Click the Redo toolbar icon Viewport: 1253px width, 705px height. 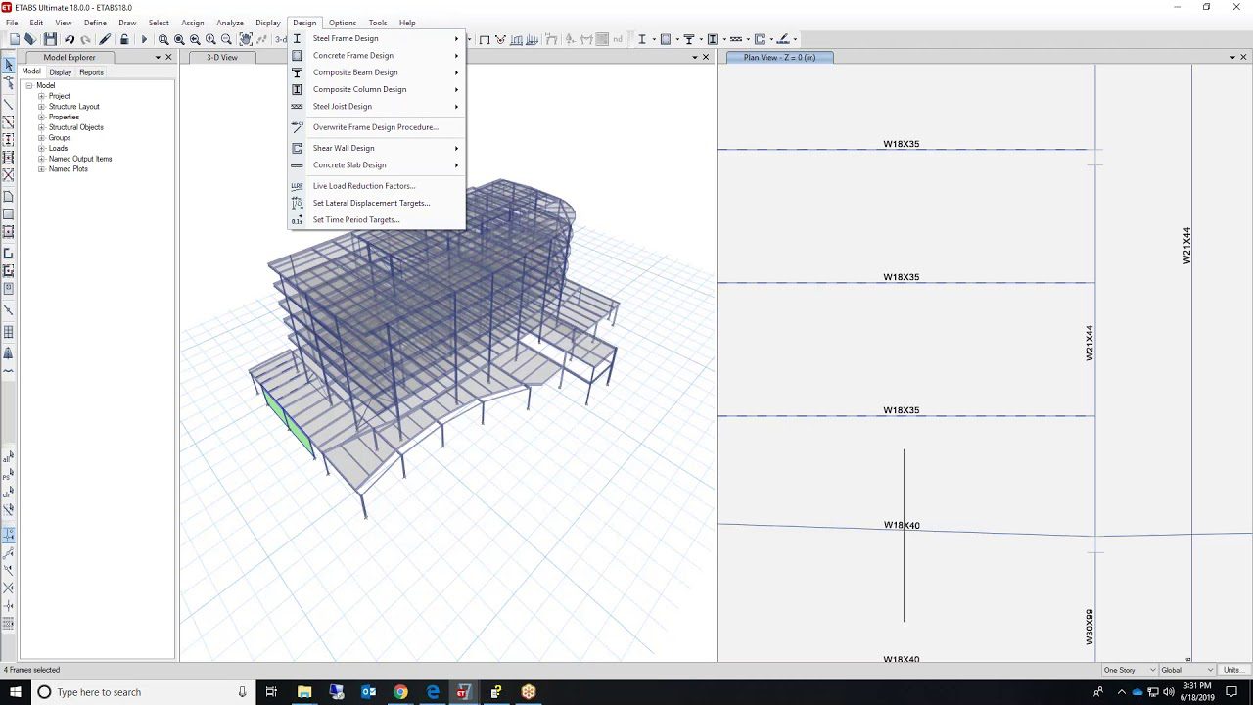point(85,39)
